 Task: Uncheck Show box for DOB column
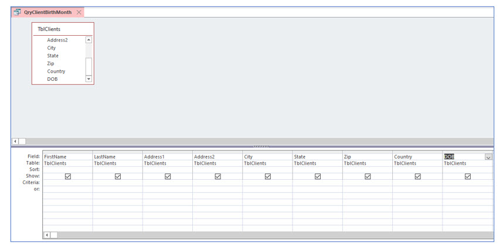tap(468, 176)
